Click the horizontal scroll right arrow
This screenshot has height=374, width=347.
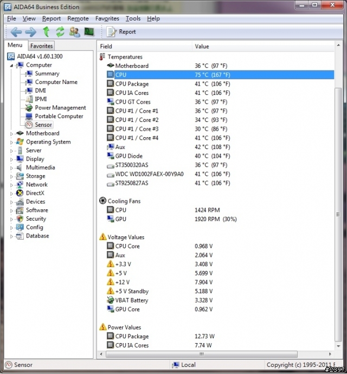pyautogui.click(x=330, y=354)
